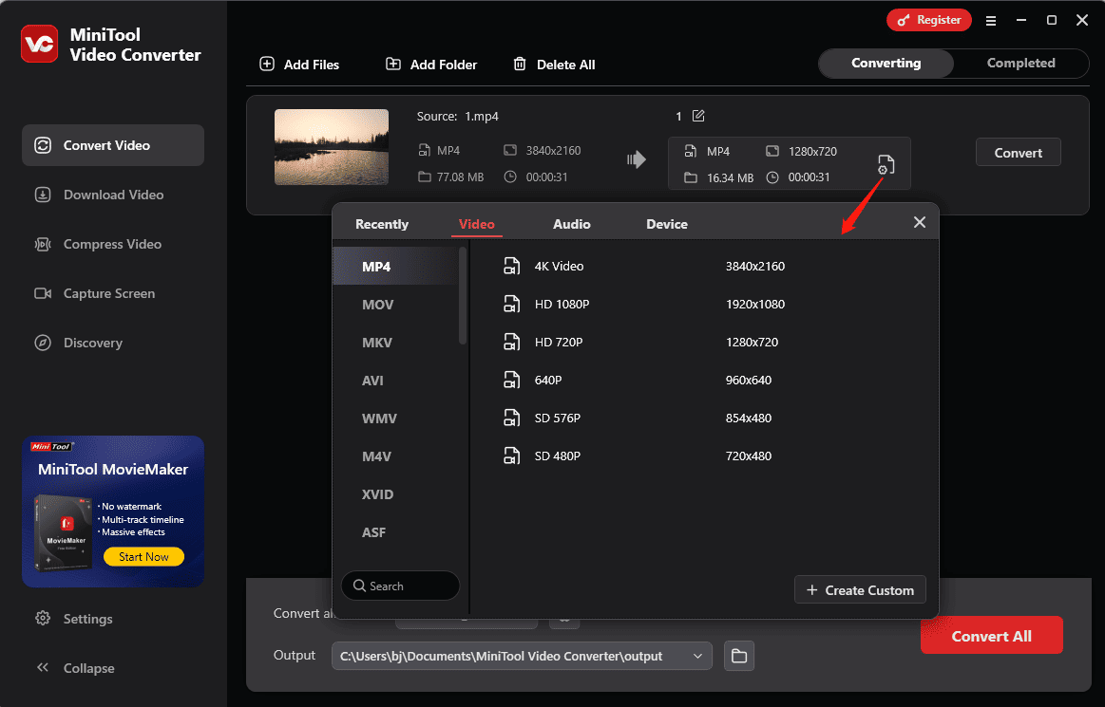
Task: Open output format settings icon
Action: pyautogui.click(x=886, y=165)
